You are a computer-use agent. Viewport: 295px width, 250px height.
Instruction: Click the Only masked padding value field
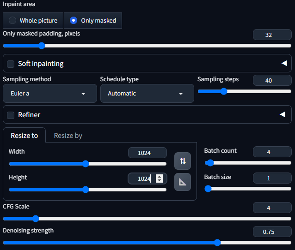pyautogui.click(x=272, y=35)
